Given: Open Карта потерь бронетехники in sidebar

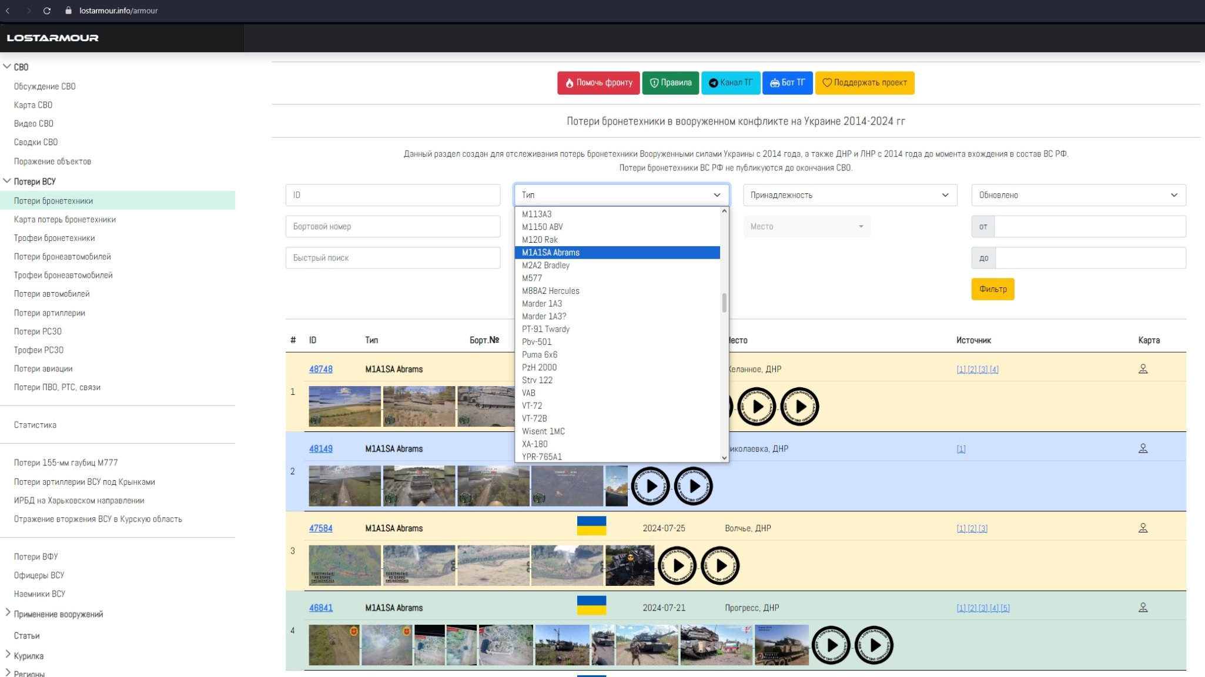Looking at the screenshot, I should point(65,219).
